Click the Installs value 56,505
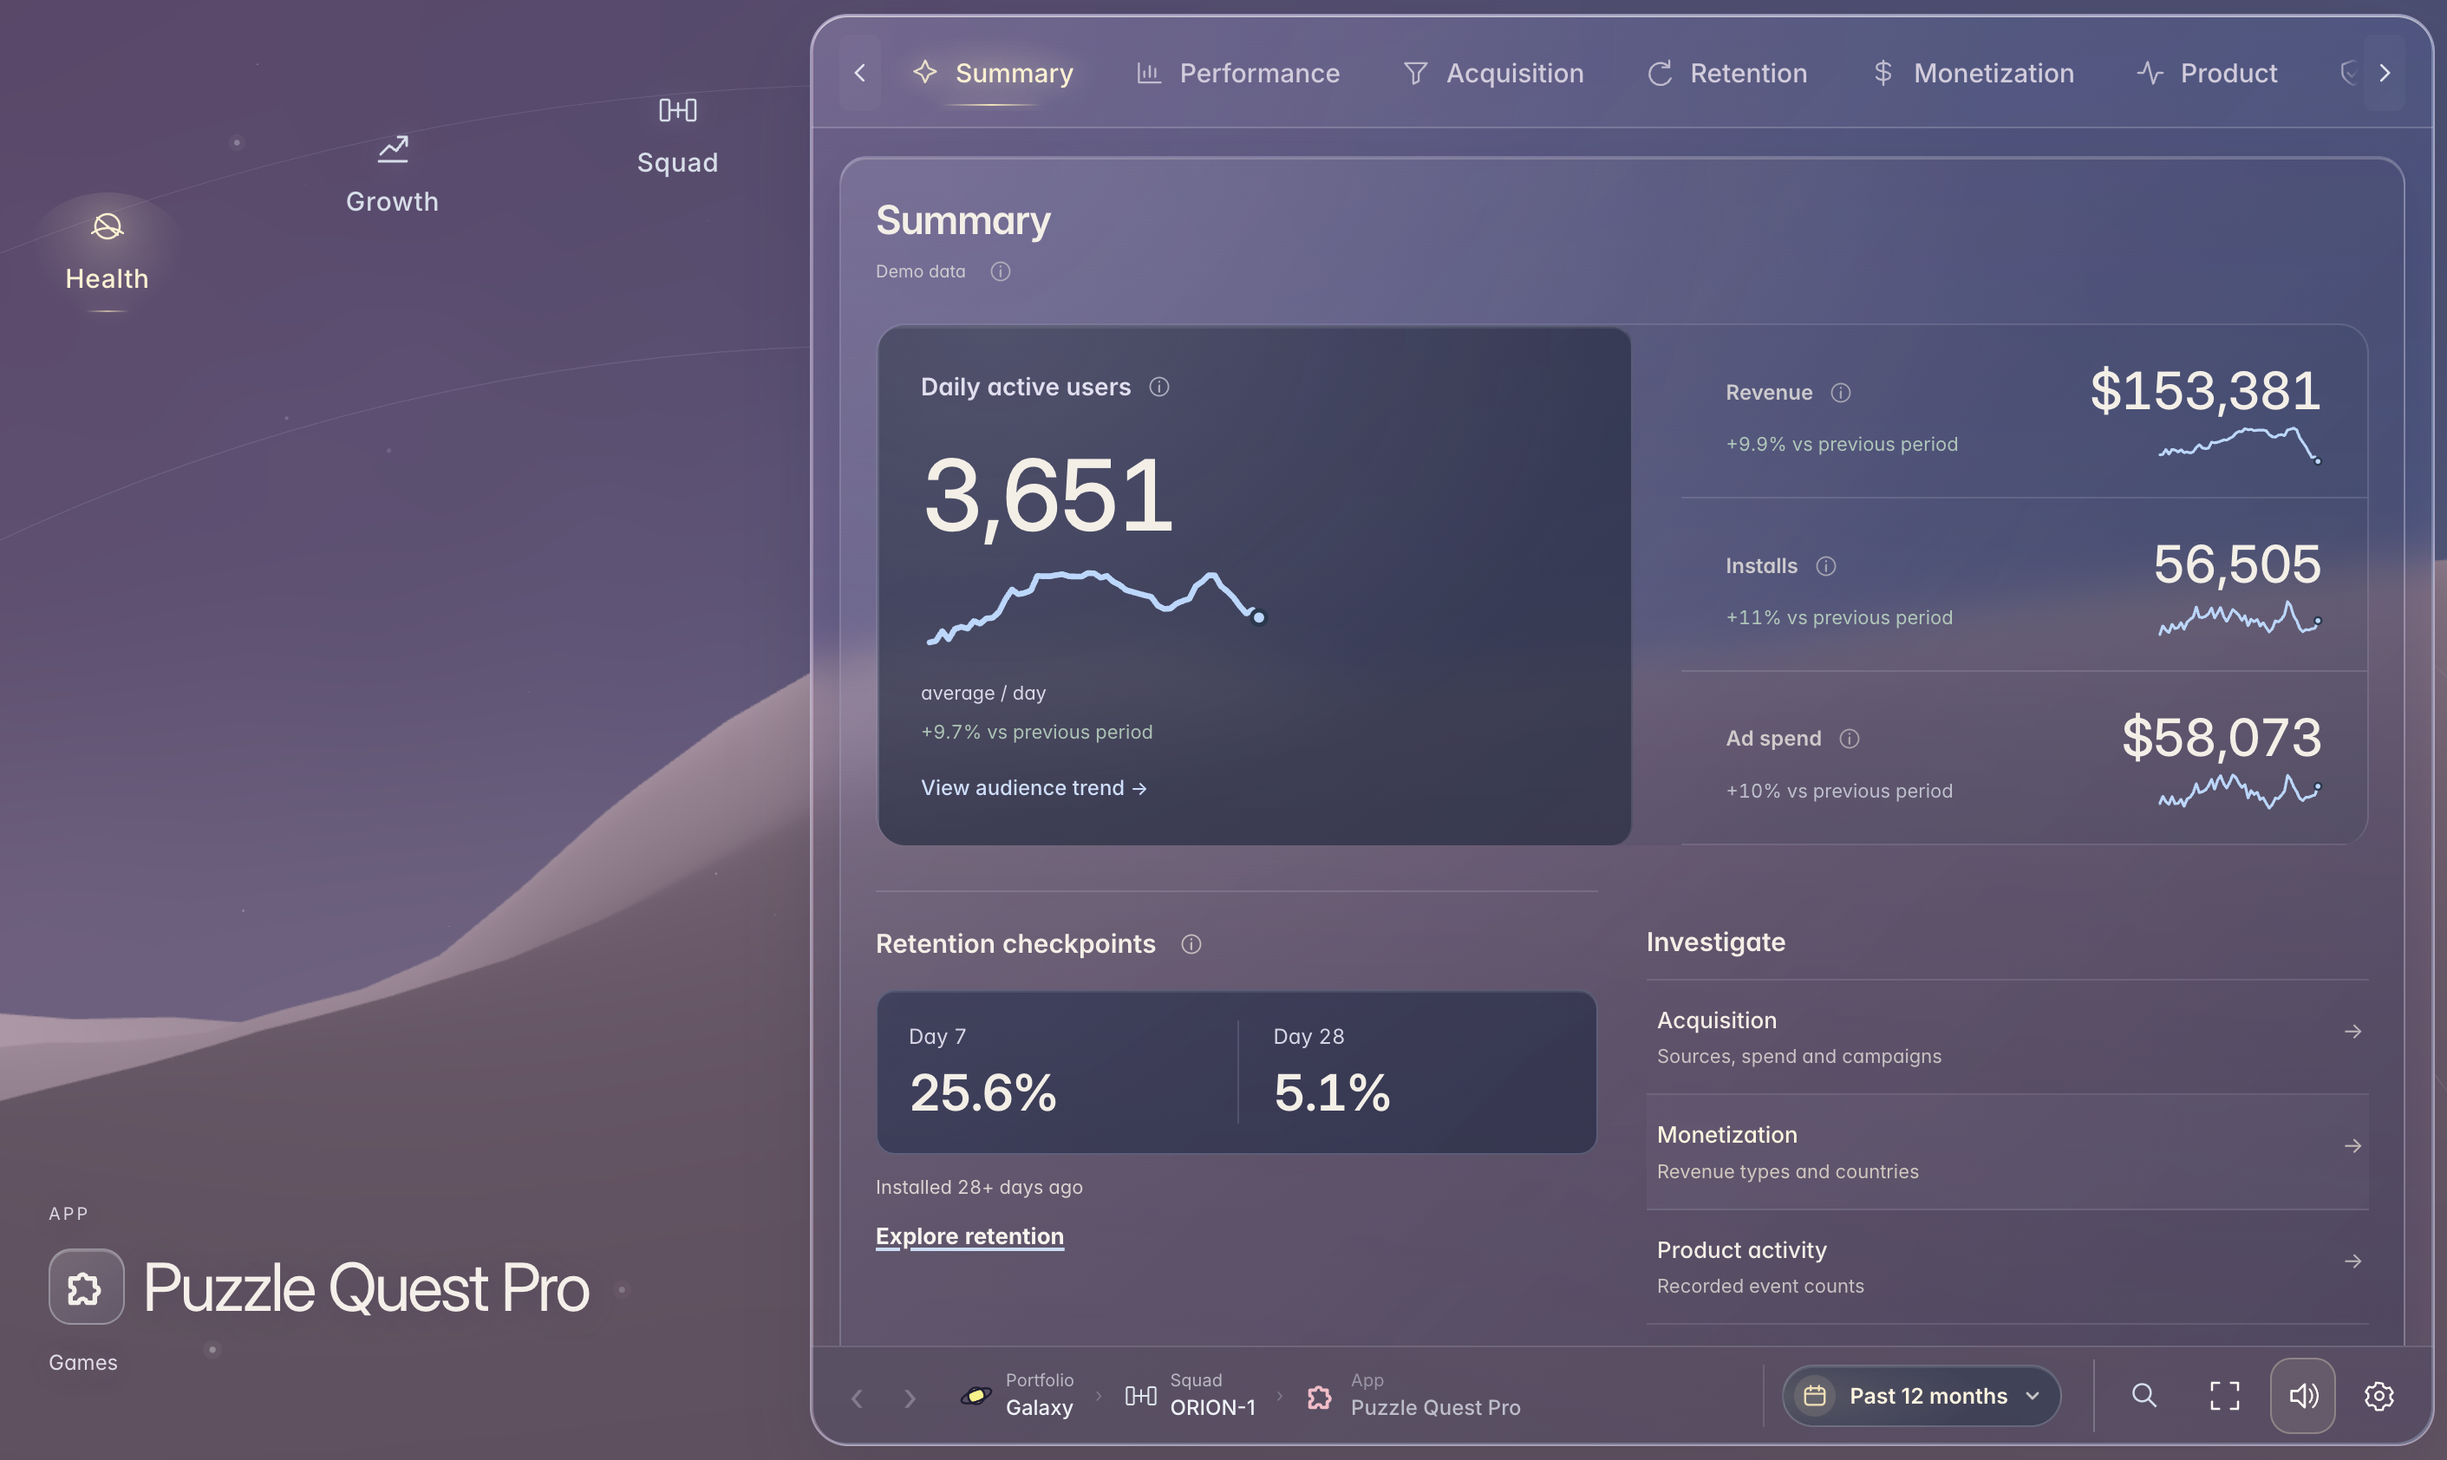This screenshot has height=1460, width=2447. (x=2236, y=564)
